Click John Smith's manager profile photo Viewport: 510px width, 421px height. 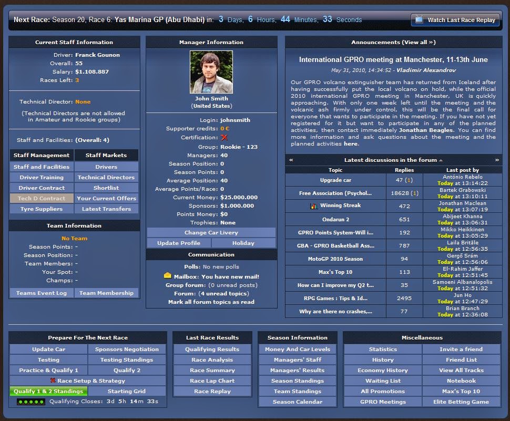click(211, 72)
